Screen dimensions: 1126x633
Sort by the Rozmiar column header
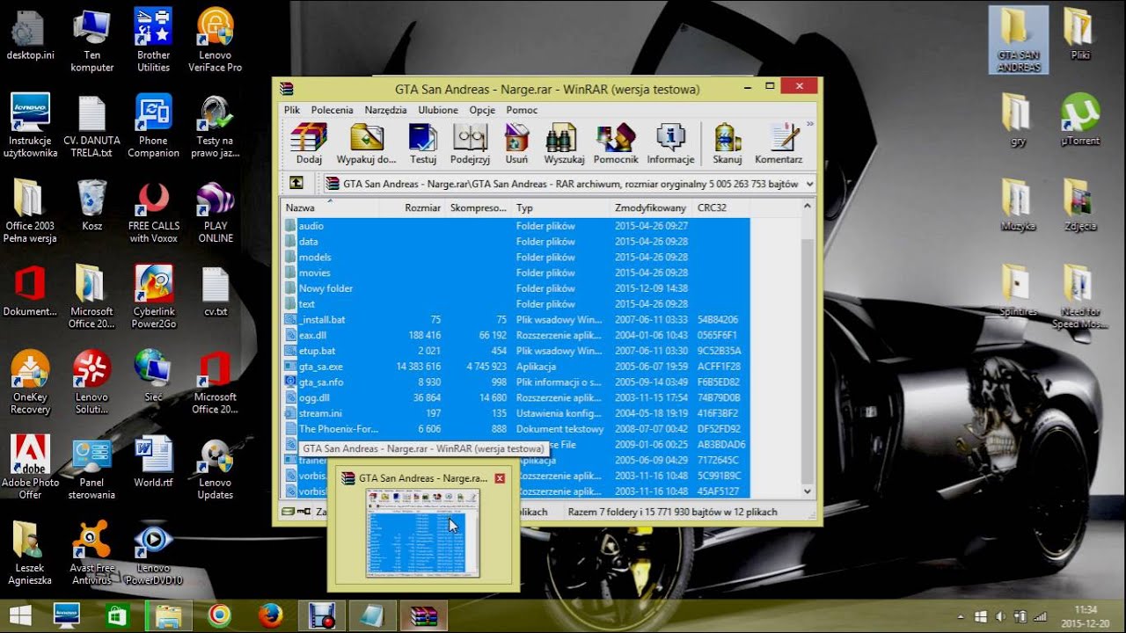point(413,207)
